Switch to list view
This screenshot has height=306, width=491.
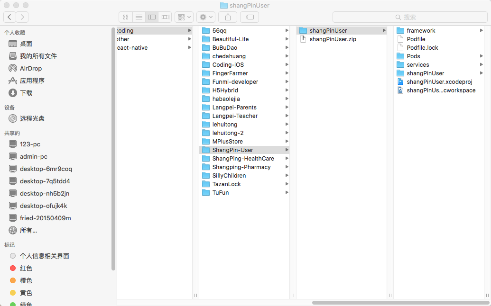pyautogui.click(x=139, y=17)
